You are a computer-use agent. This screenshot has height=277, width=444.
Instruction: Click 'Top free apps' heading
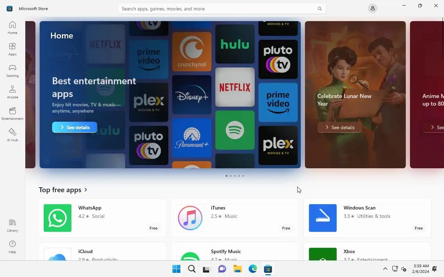[x=60, y=190]
